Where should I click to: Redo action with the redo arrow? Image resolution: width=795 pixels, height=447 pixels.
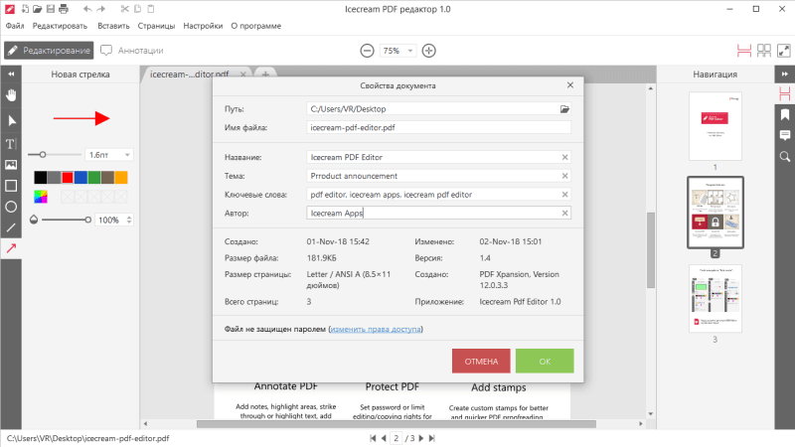tap(101, 9)
